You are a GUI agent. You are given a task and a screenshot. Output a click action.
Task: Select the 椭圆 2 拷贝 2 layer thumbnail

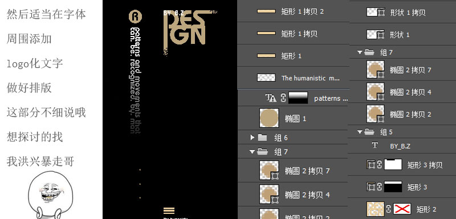[x=376, y=114]
